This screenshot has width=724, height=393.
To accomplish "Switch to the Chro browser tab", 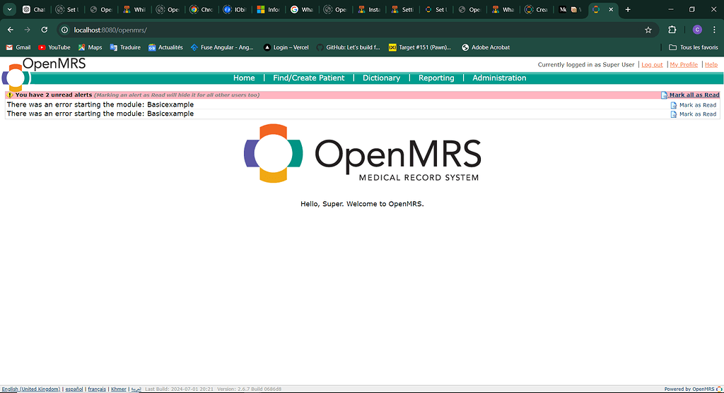I will [x=202, y=9].
